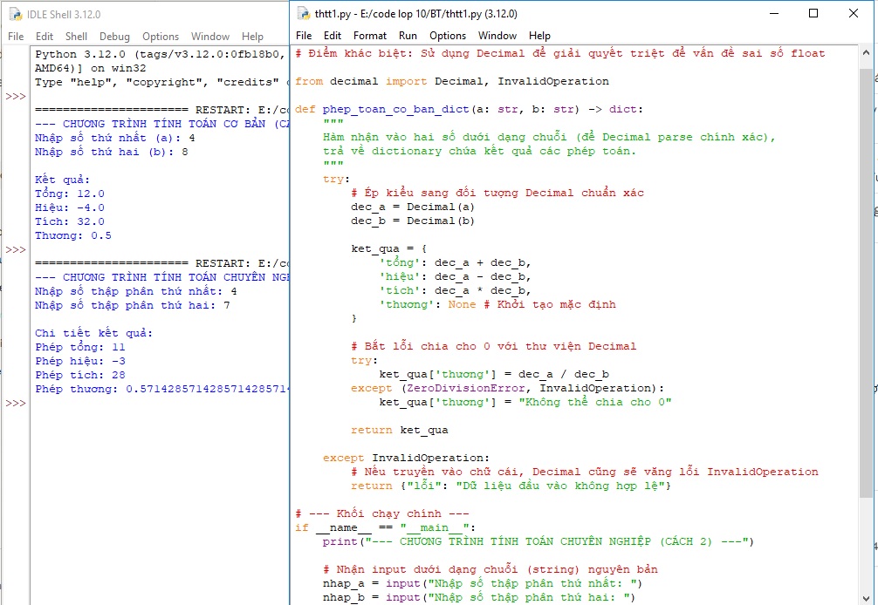Open the Shell menu
878x605 pixels.
pyautogui.click(x=75, y=36)
